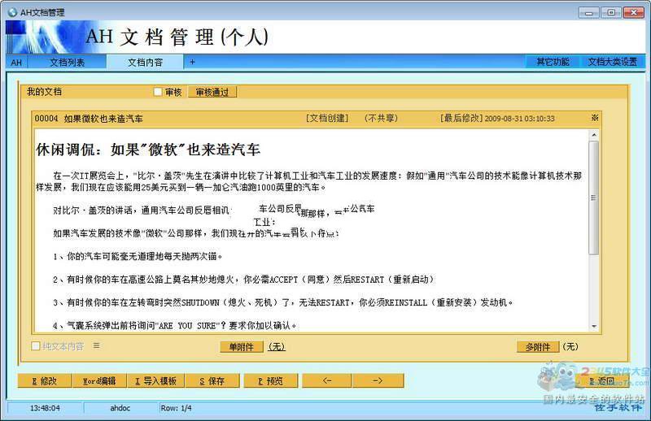Select the 文档内容 tab
This screenshot has width=651, height=421.
(x=145, y=63)
